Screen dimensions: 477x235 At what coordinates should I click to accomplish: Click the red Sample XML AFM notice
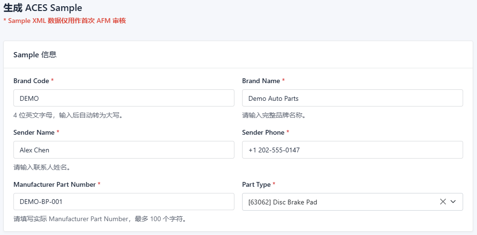click(65, 21)
